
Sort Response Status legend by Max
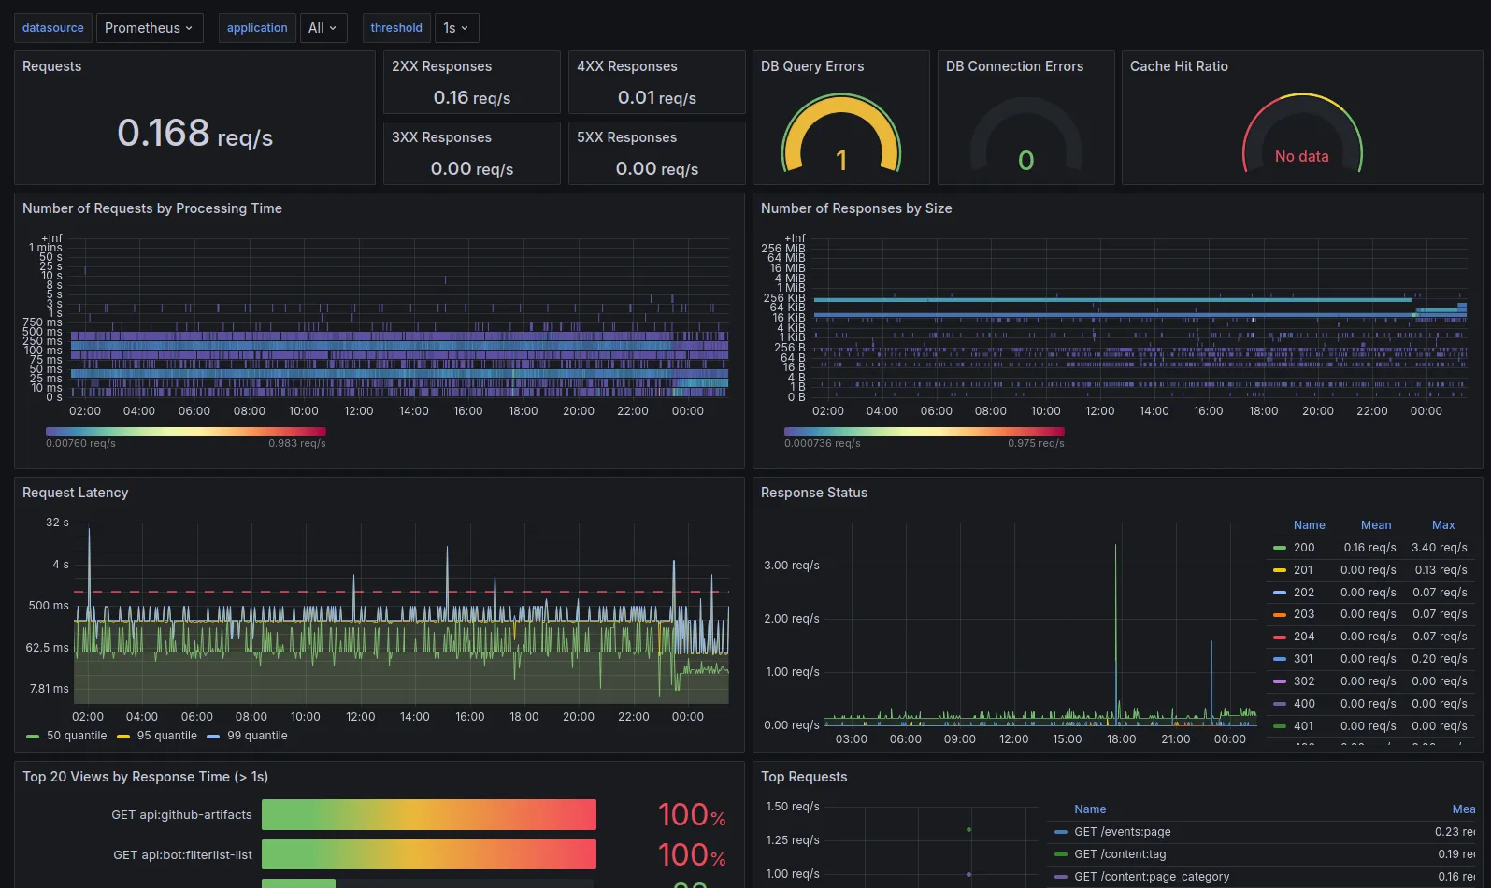pos(1442,525)
